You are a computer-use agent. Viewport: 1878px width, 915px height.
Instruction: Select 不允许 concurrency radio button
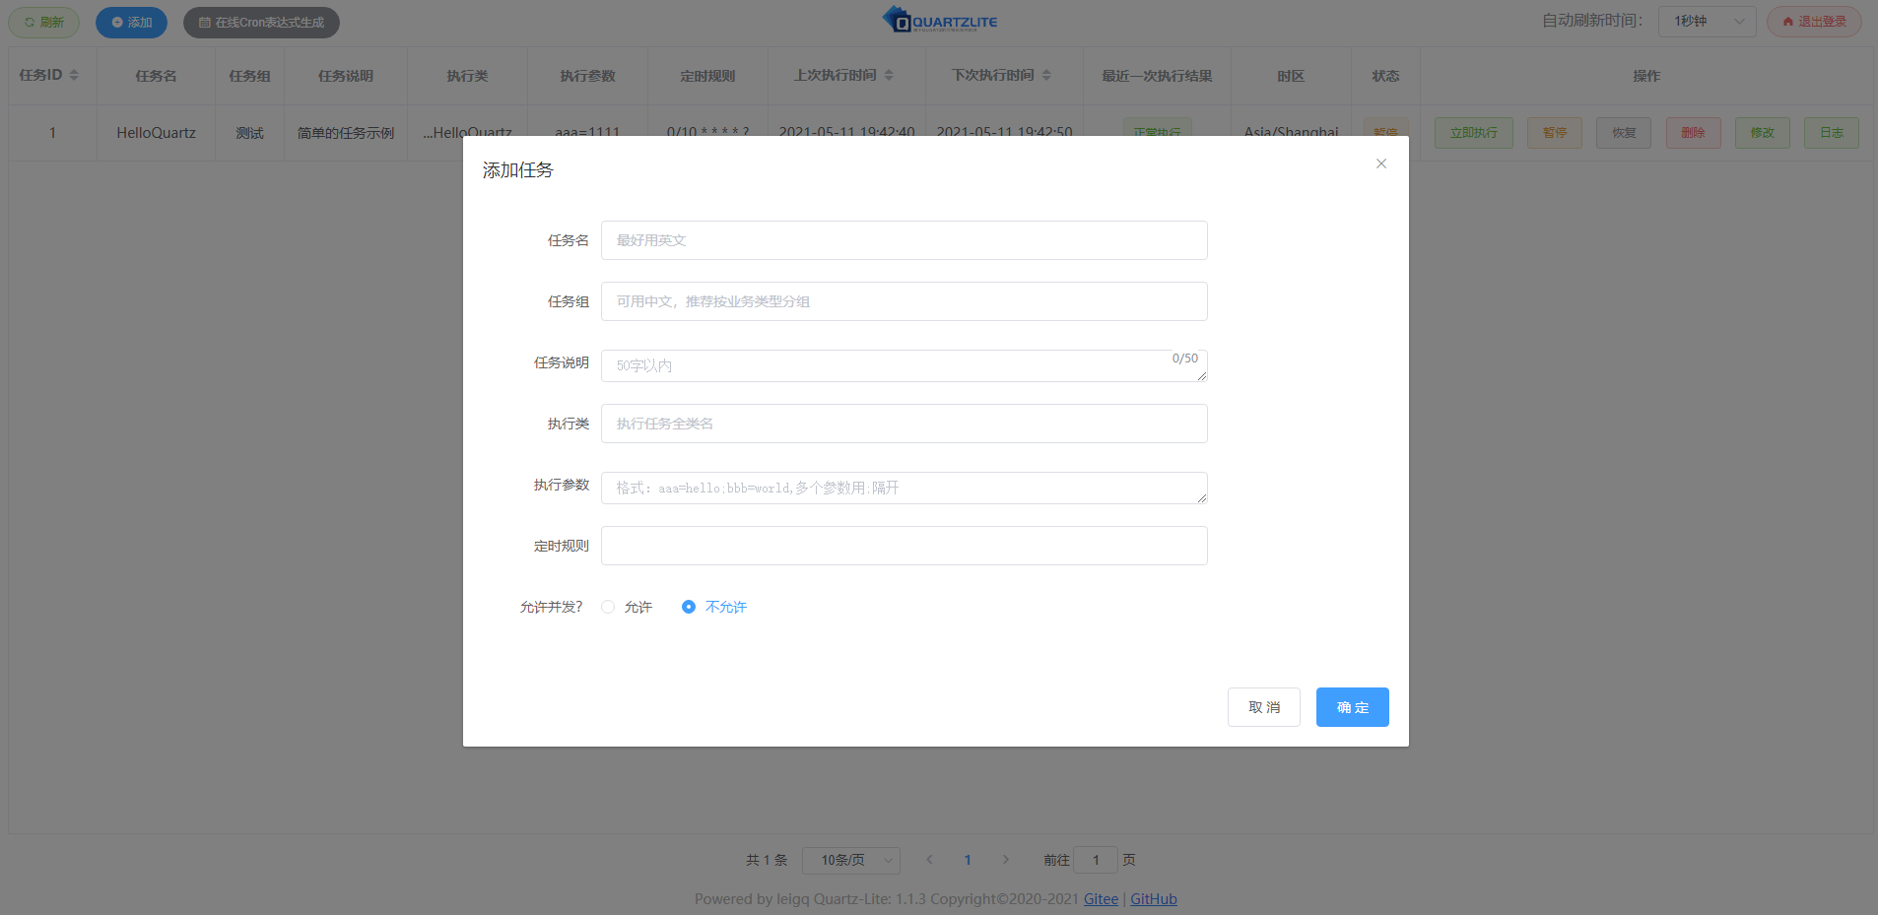[x=689, y=607]
